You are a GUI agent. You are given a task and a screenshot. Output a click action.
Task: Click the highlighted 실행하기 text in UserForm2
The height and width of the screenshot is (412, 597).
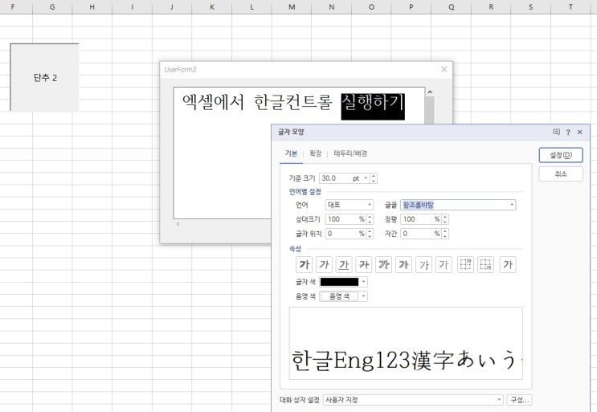373,106
